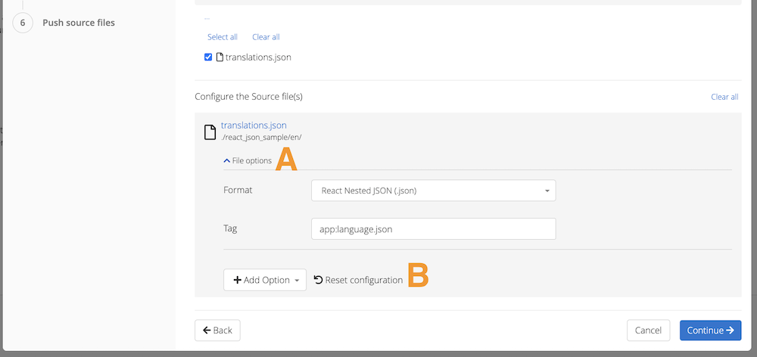Uncheck the translations.json checkbox

pyautogui.click(x=208, y=57)
